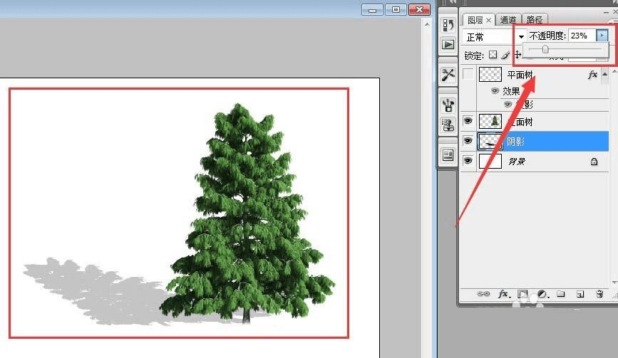Click the 阴影 layer thumbnail
Screen dimensions: 618x358
[x=490, y=142]
